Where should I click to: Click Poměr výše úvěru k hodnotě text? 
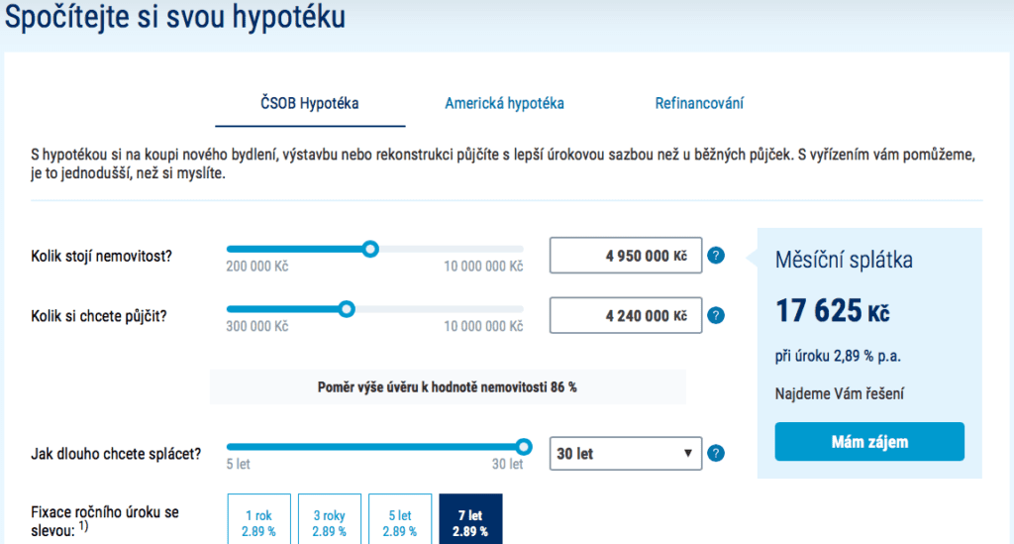click(x=447, y=387)
